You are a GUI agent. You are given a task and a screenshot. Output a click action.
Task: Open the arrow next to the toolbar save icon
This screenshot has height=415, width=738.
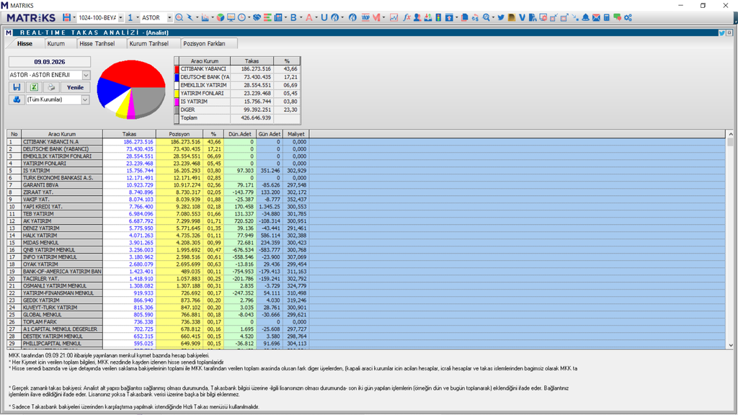[x=74, y=18]
